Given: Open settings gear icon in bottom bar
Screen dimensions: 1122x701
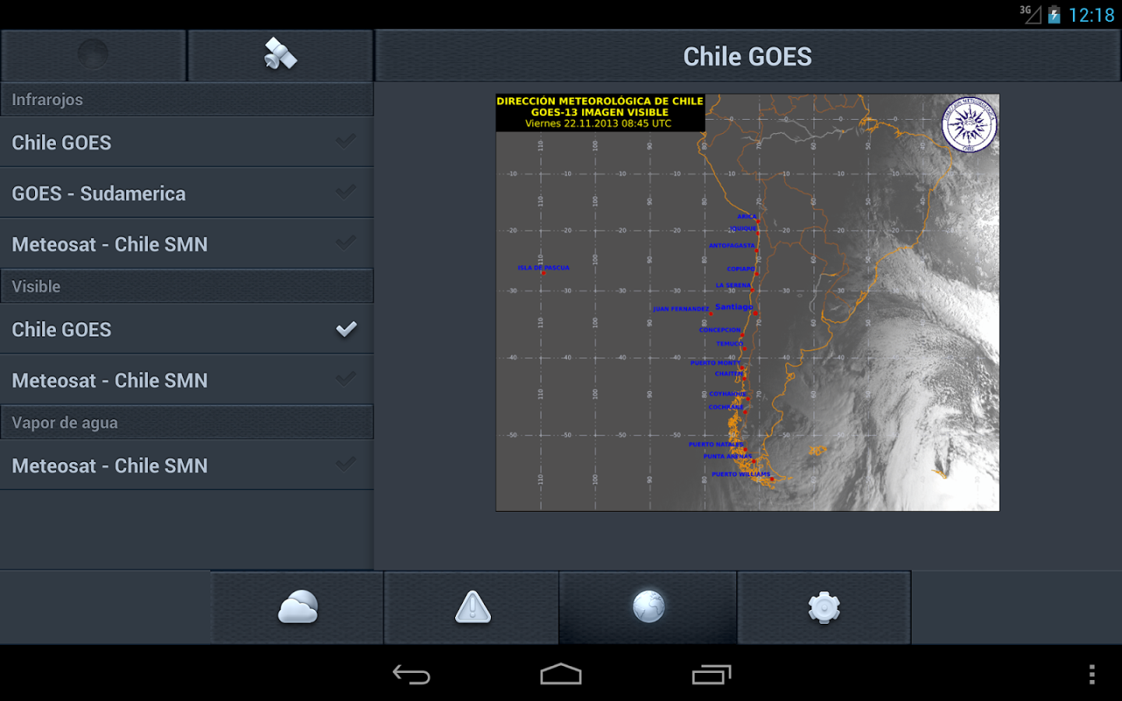Looking at the screenshot, I should pyautogui.click(x=824, y=608).
